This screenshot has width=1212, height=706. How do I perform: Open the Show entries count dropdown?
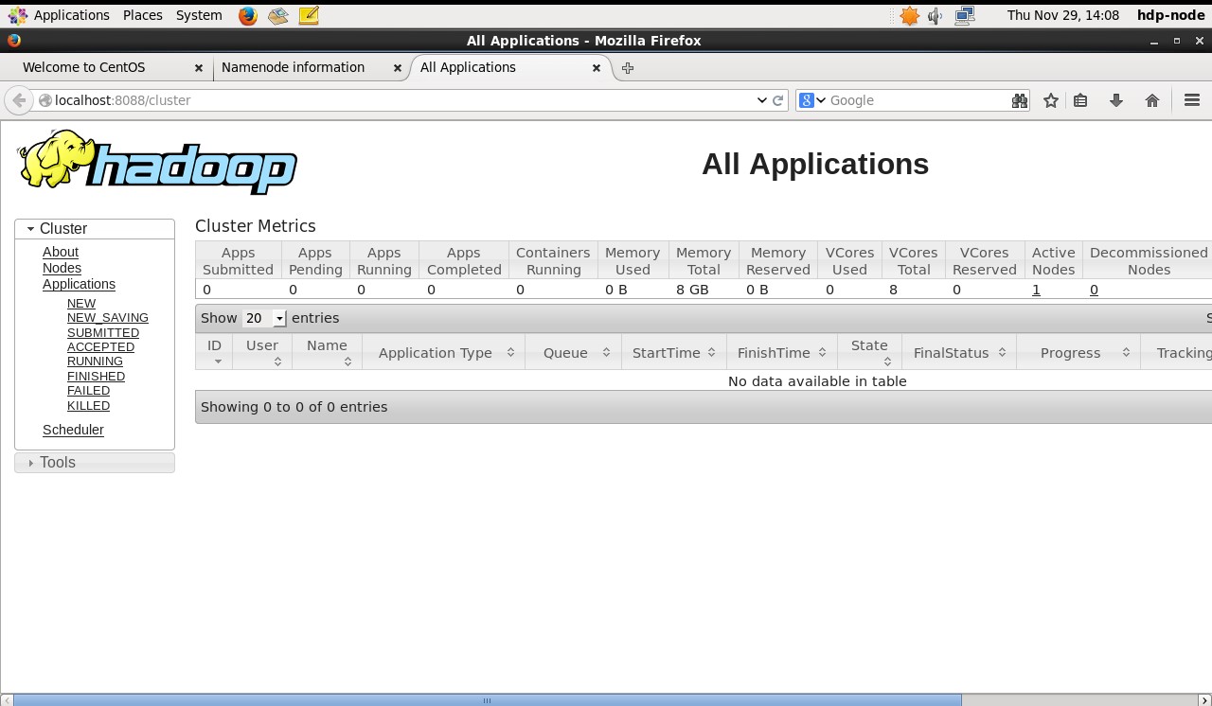coord(264,319)
